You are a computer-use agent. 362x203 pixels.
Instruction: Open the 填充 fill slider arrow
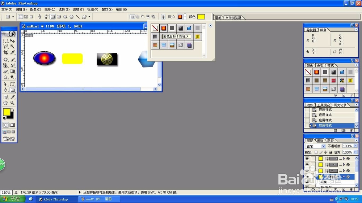355,152
